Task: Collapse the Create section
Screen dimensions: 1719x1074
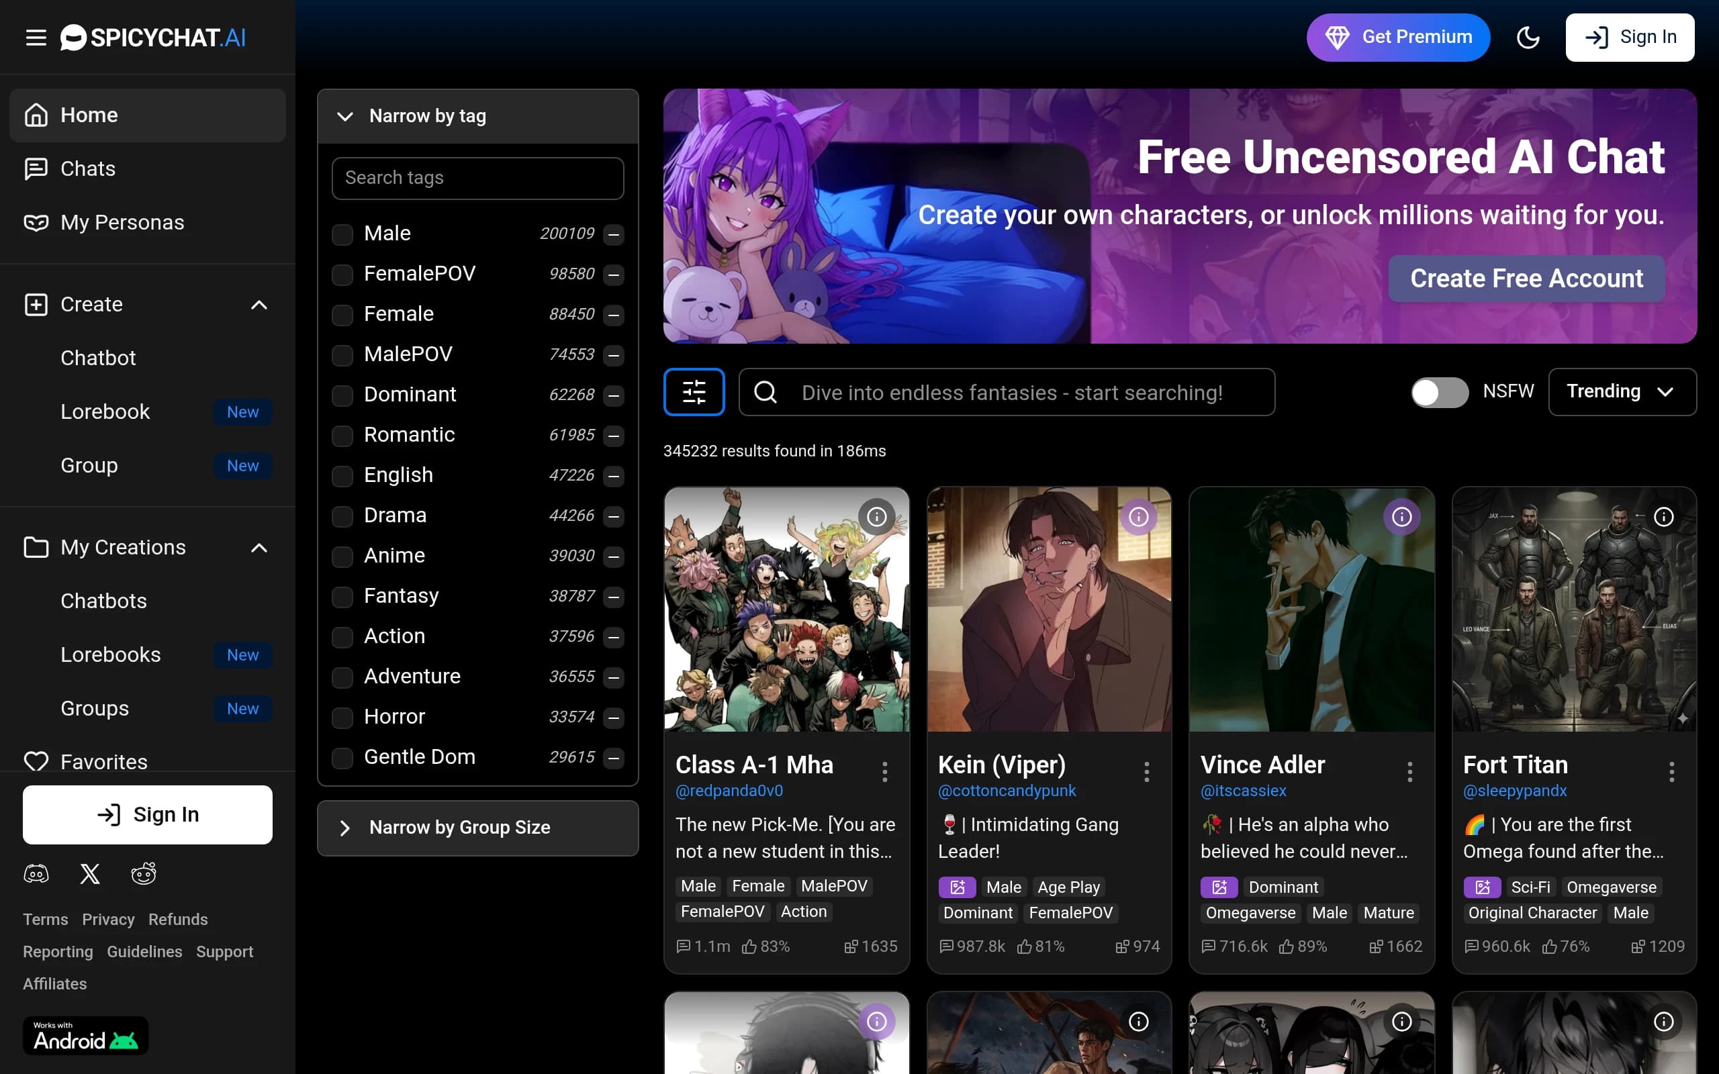Action: (259, 305)
